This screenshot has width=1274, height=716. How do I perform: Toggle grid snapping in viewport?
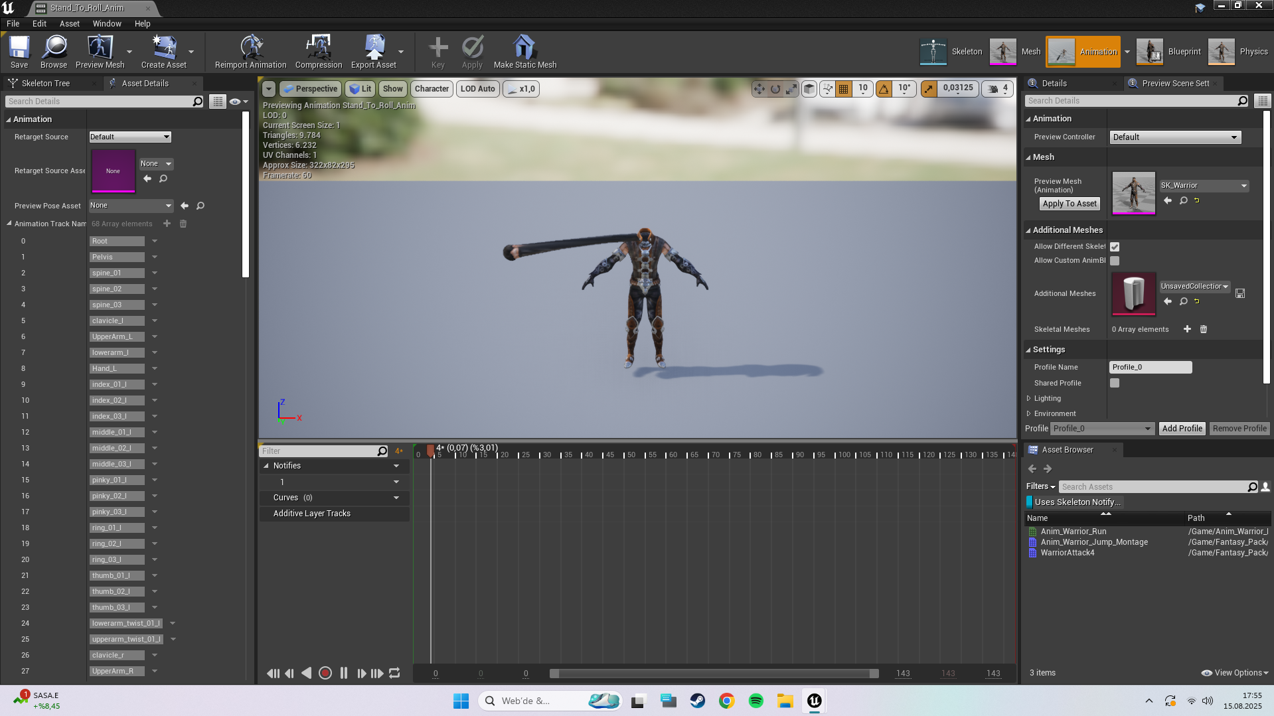point(844,89)
